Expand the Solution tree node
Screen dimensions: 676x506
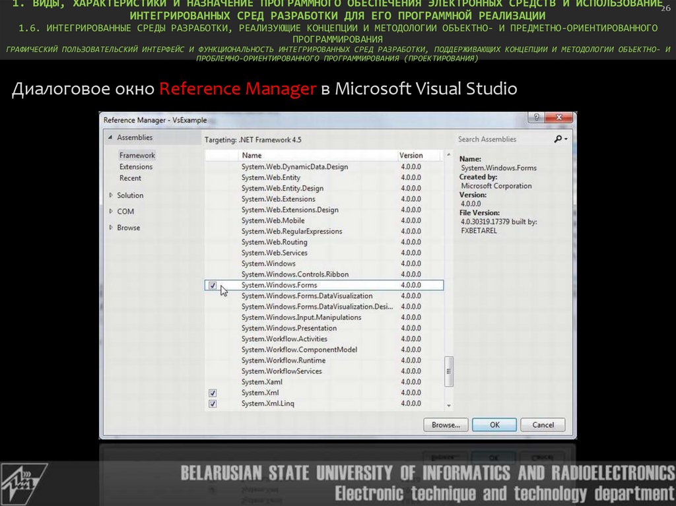tap(110, 195)
